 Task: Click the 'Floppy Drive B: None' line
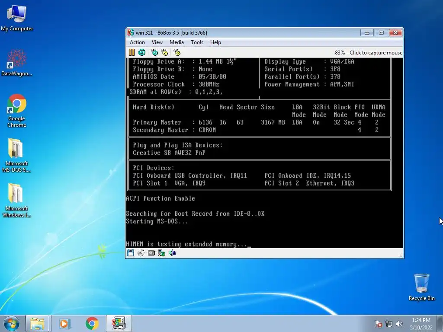172,69
